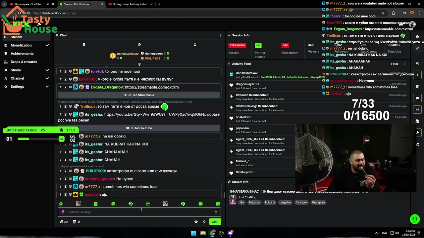Open Chrome from the taskbar
Screen dimensions: 424x238
(212, 233)
